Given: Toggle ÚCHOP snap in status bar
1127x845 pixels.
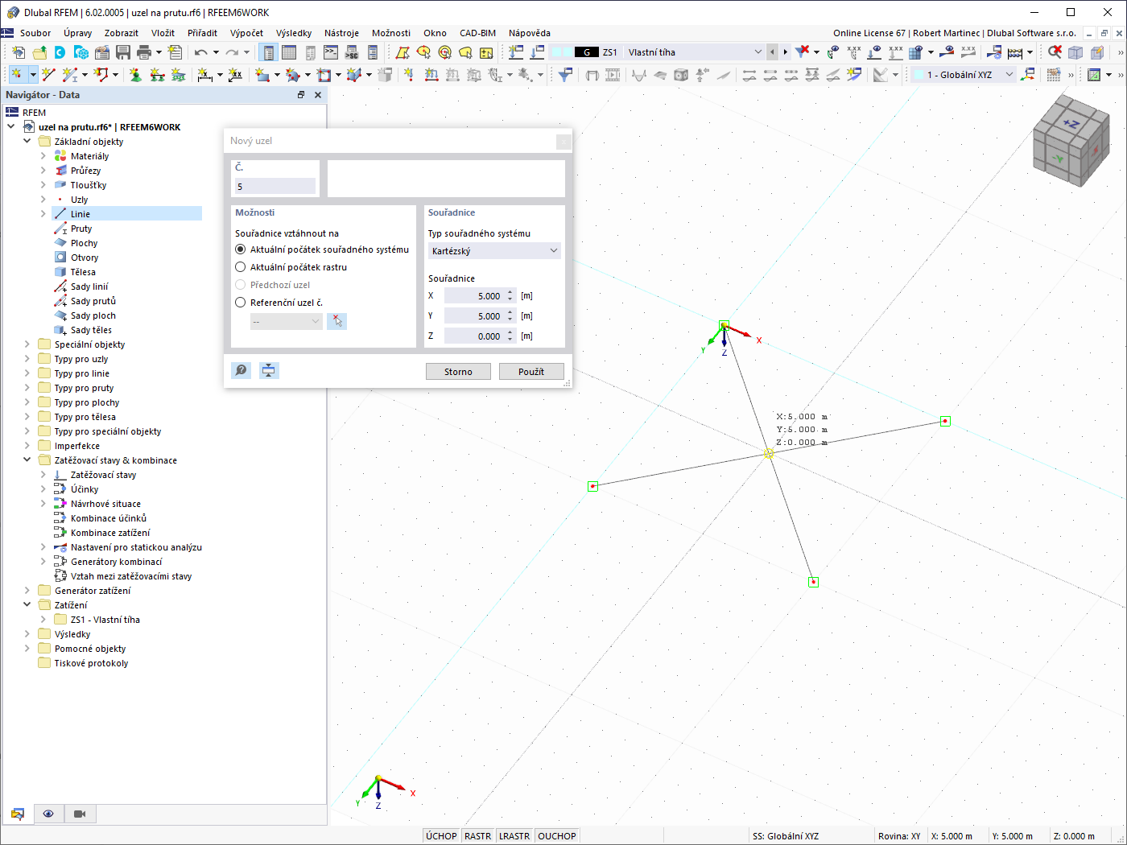Looking at the screenshot, I should 441,836.
